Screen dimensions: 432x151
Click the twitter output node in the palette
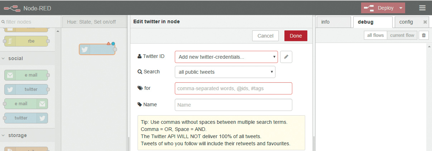(x=26, y=118)
